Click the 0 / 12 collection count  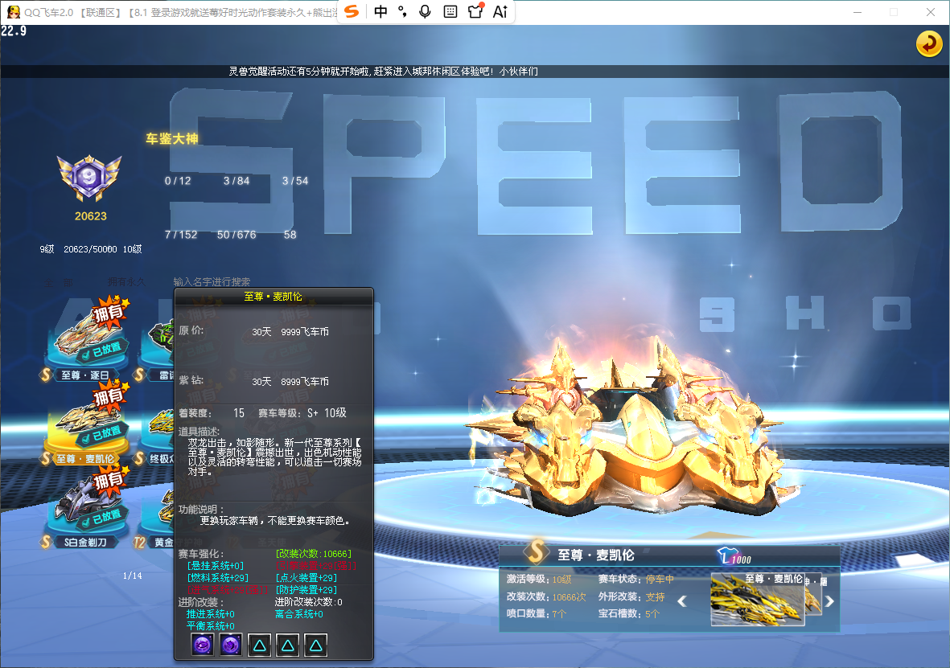pyautogui.click(x=178, y=181)
